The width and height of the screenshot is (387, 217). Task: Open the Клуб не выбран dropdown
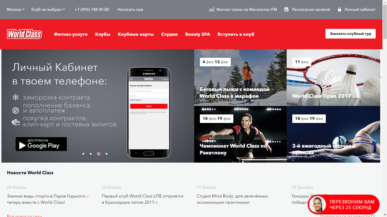48,9
